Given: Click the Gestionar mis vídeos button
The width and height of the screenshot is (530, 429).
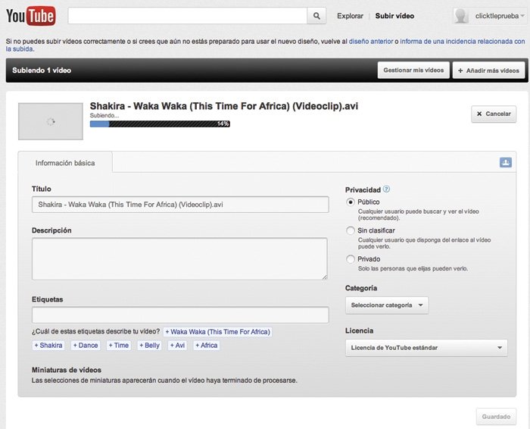Looking at the screenshot, I should pos(413,70).
